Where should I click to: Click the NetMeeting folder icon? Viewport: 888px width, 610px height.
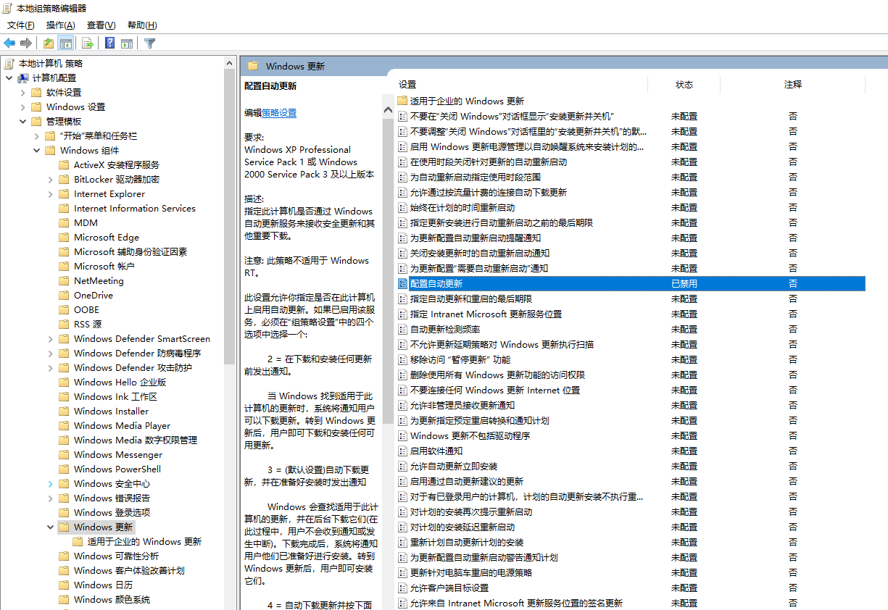point(64,280)
